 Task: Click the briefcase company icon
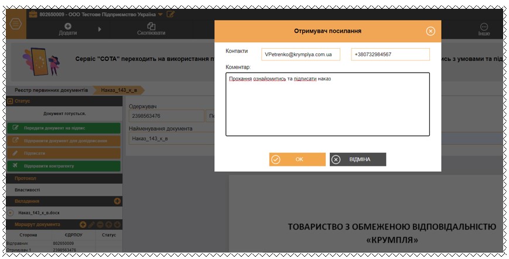(33, 14)
